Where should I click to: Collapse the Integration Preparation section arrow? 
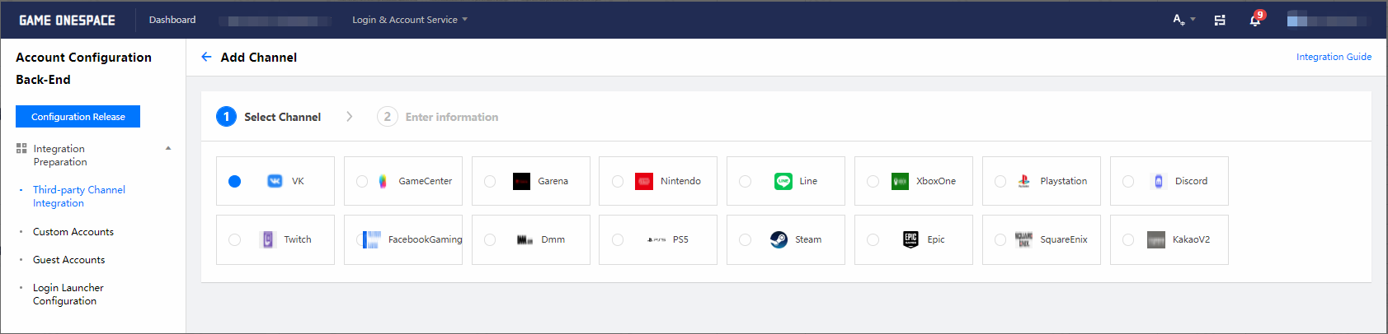[168, 149]
